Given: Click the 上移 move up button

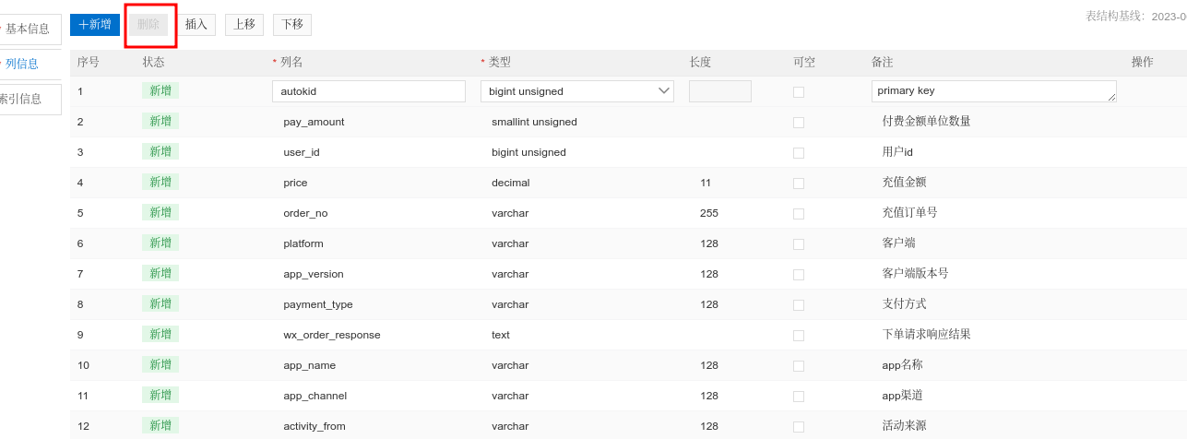Looking at the screenshot, I should coord(244,25).
